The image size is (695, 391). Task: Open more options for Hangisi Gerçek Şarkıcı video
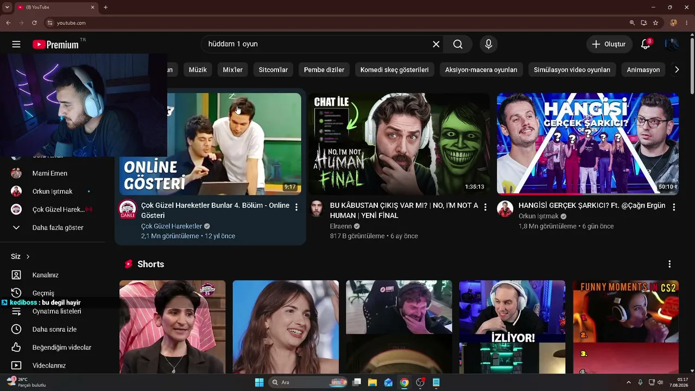tap(674, 207)
